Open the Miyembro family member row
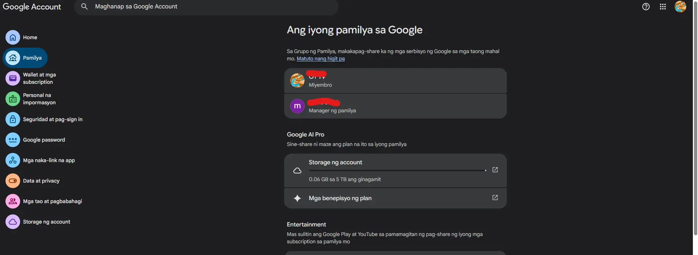Image resolution: width=698 pixels, height=255 pixels. (x=396, y=80)
